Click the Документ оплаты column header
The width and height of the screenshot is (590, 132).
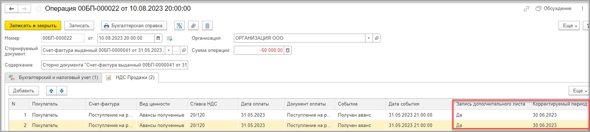[310, 104]
